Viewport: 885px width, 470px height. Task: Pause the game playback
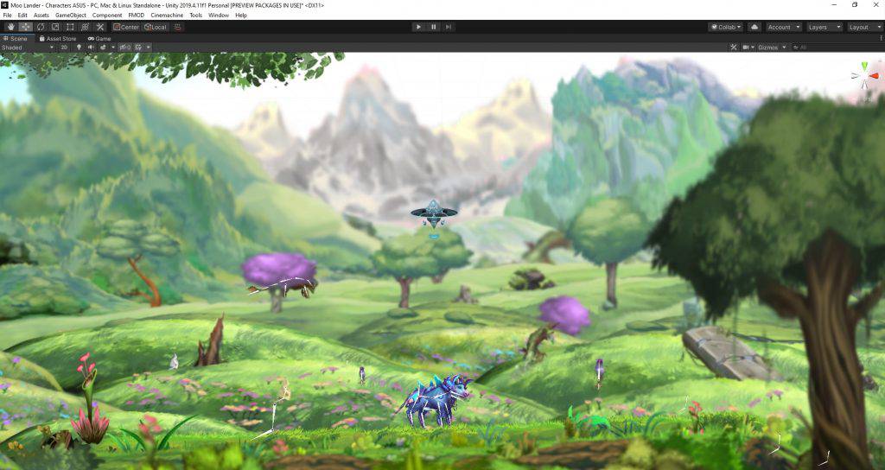coord(434,27)
